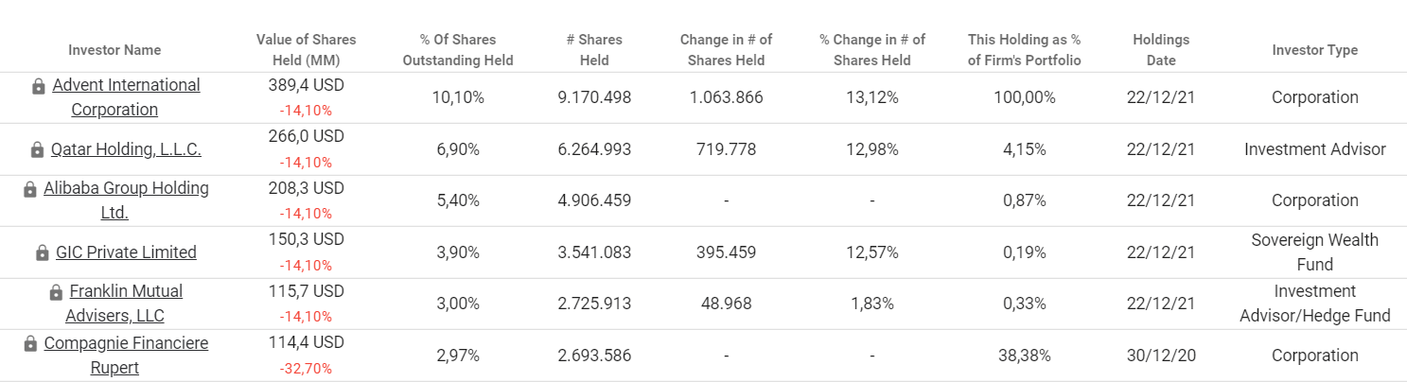Click lock icon beside Advent International Corporation

click(x=38, y=86)
